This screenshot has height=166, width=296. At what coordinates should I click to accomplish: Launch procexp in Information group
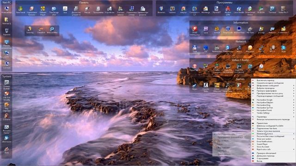(261, 30)
